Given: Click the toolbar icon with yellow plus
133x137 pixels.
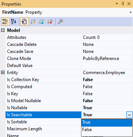Looking at the screenshot, I should (x=33, y=21).
